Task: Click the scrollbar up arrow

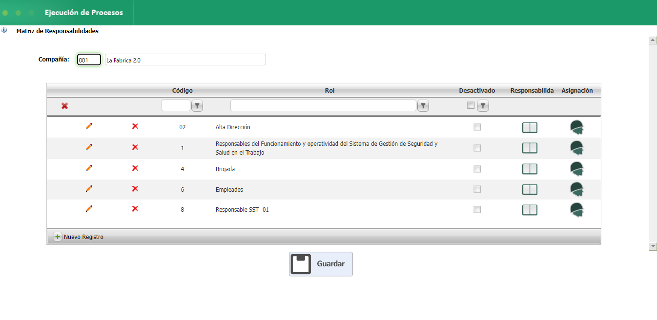Action: [x=653, y=40]
